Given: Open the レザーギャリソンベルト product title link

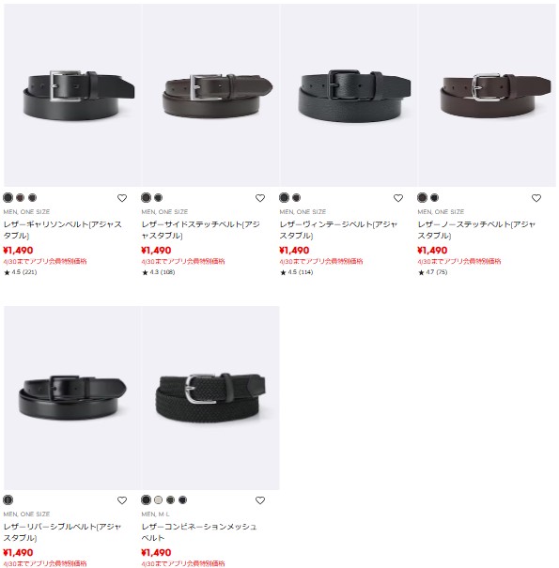Looking at the screenshot, I should click(62, 230).
